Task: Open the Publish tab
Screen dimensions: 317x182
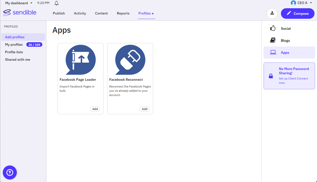Action: tap(59, 13)
